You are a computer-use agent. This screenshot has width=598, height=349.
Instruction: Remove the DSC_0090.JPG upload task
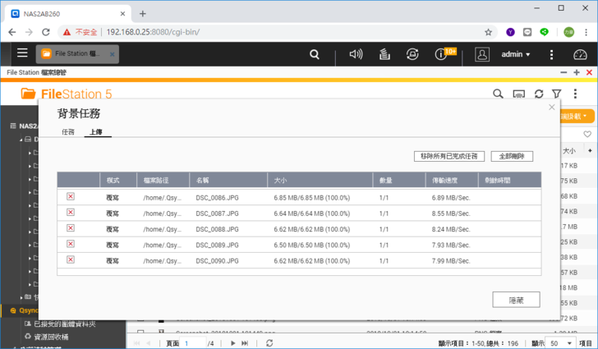tap(71, 259)
